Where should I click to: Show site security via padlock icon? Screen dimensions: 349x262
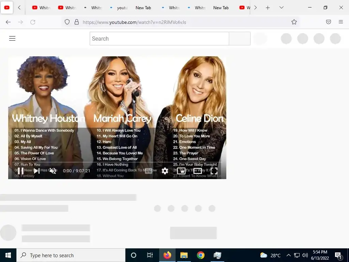tap(77, 22)
